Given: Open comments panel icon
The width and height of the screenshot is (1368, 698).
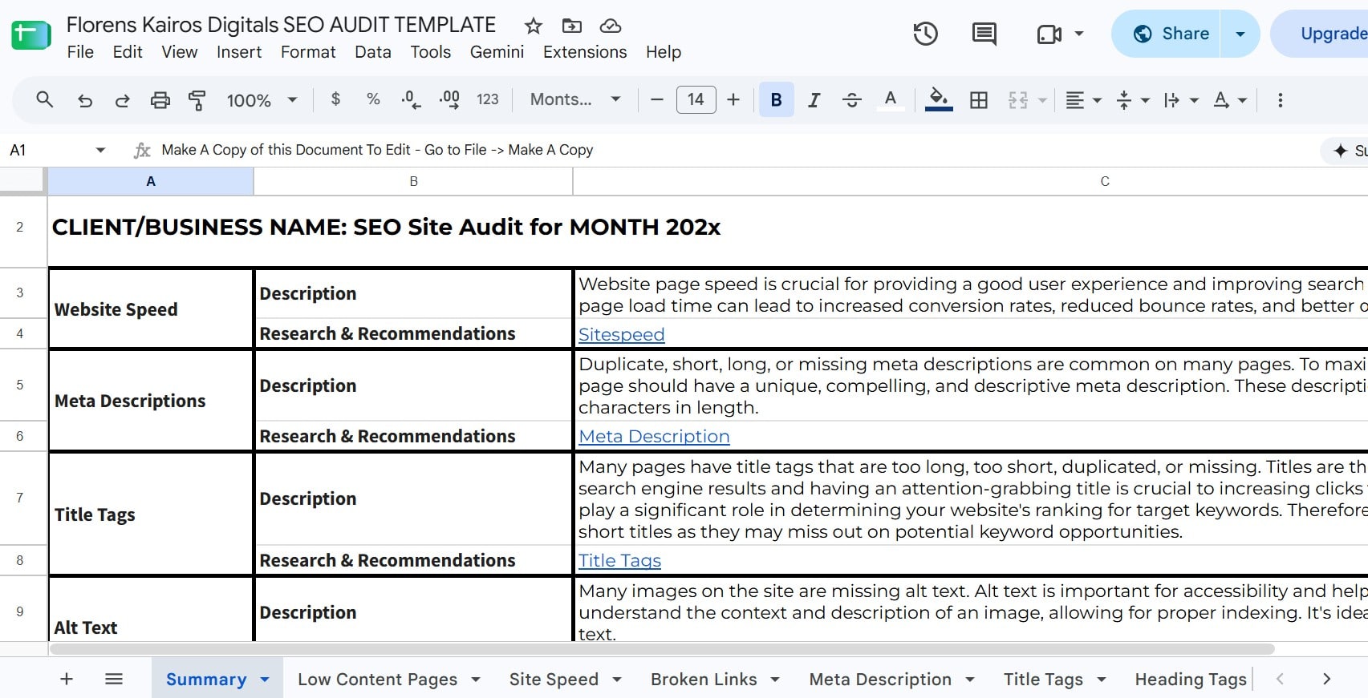Looking at the screenshot, I should click(x=984, y=34).
